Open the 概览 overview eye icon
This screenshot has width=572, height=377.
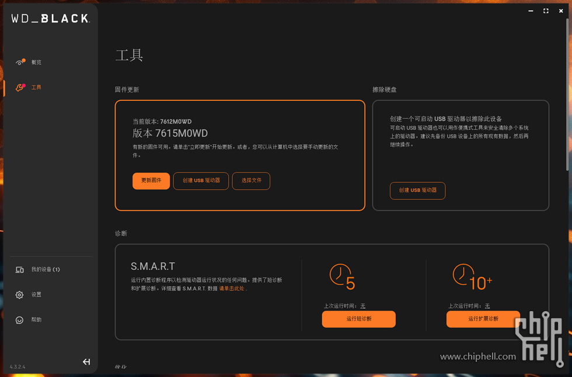click(20, 62)
